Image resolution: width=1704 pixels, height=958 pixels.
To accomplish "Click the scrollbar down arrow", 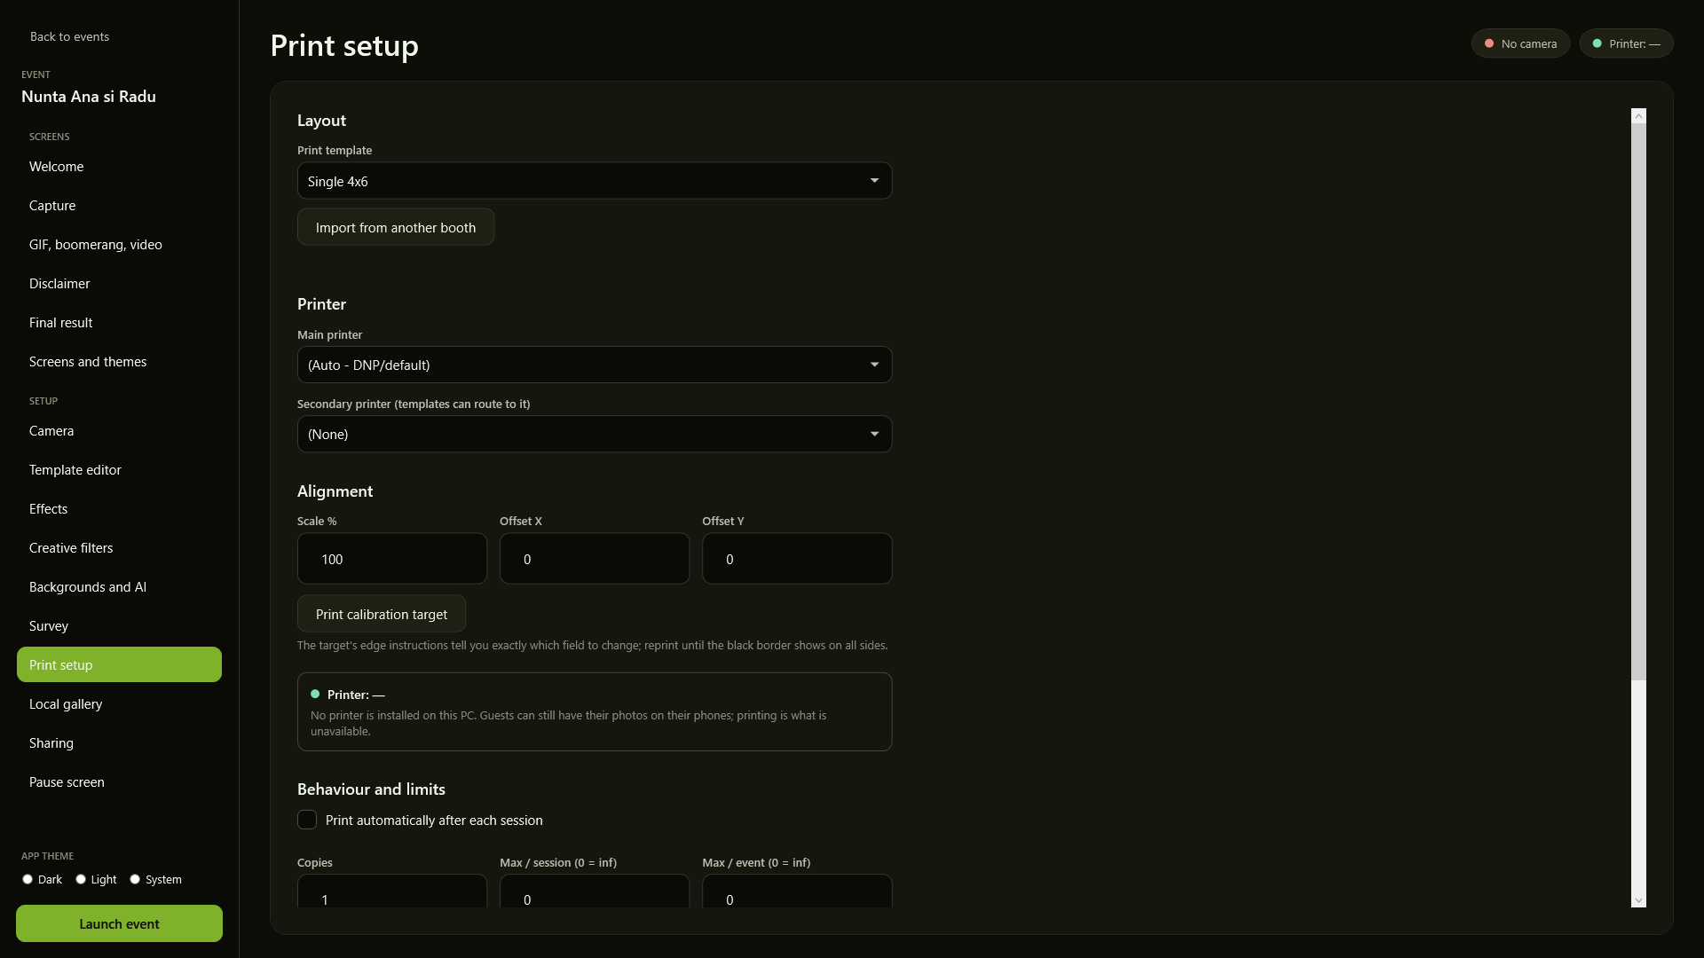I will pos(1638,900).
